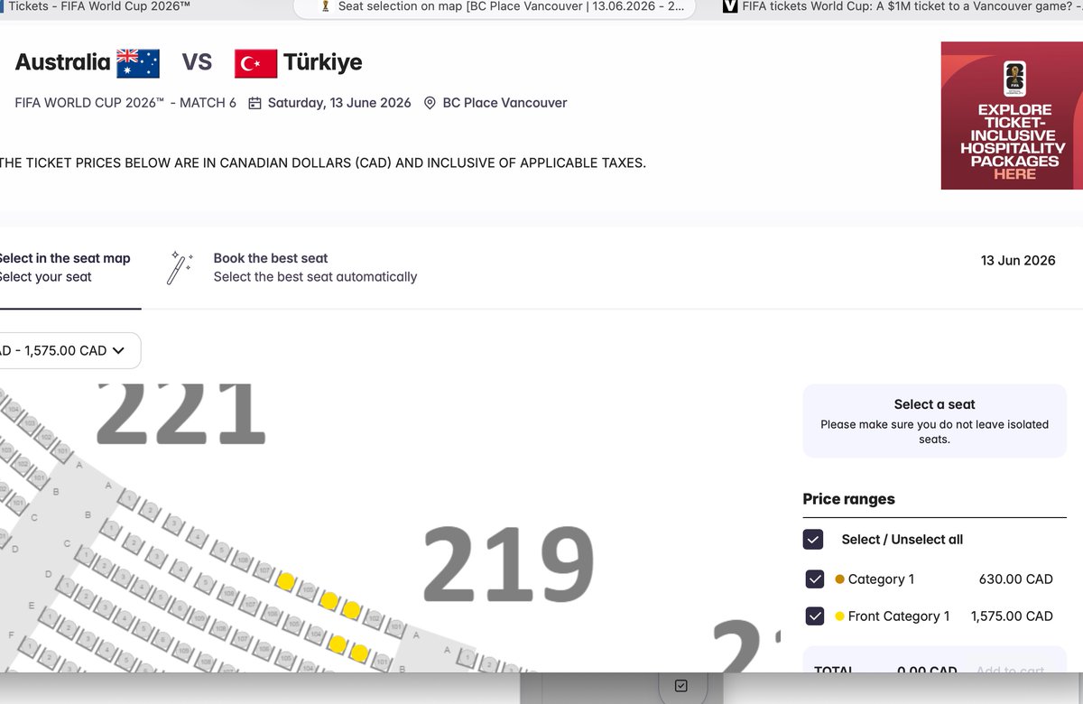Toggle the Select / Unselect all checkbox
This screenshot has height=704, width=1083.
click(x=813, y=540)
